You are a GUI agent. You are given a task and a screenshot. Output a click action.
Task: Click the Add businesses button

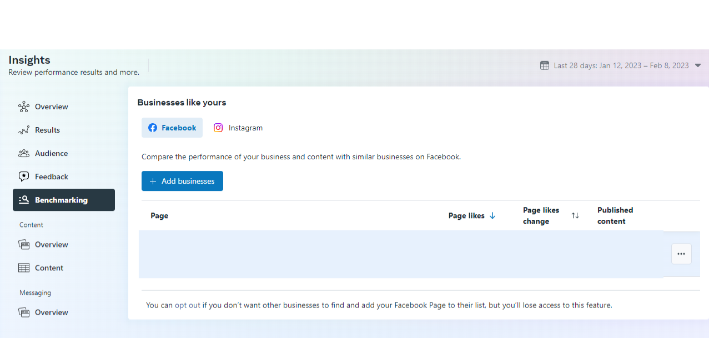[x=182, y=181]
